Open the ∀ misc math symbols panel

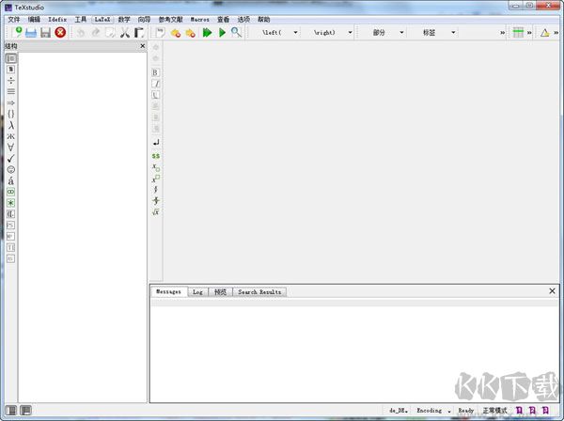coord(10,148)
